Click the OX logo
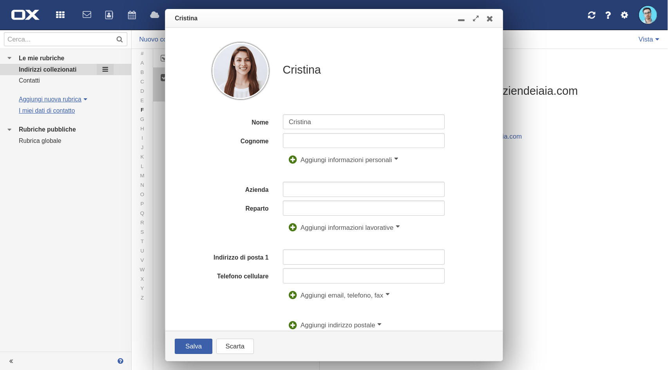This screenshot has width=668, height=370. coord(25,15)
